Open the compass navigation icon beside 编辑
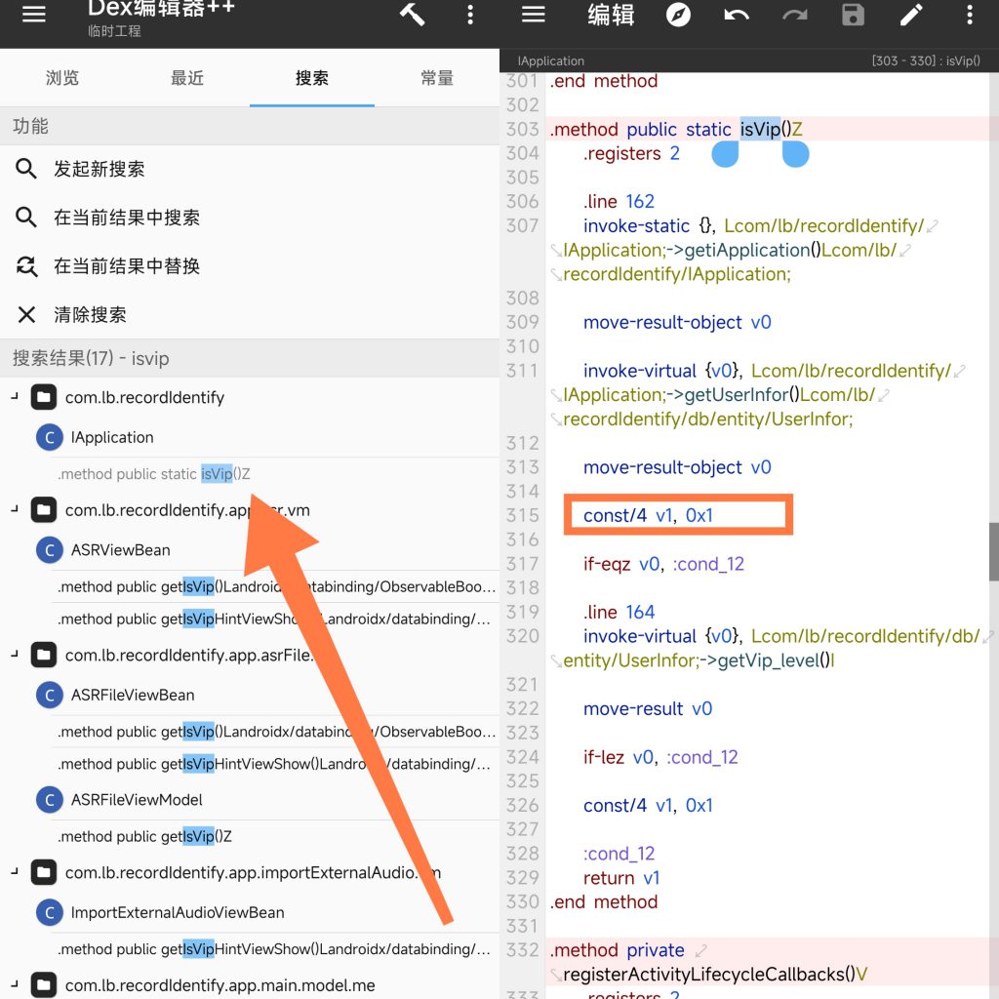999x999 pixels. coord(678,15)
